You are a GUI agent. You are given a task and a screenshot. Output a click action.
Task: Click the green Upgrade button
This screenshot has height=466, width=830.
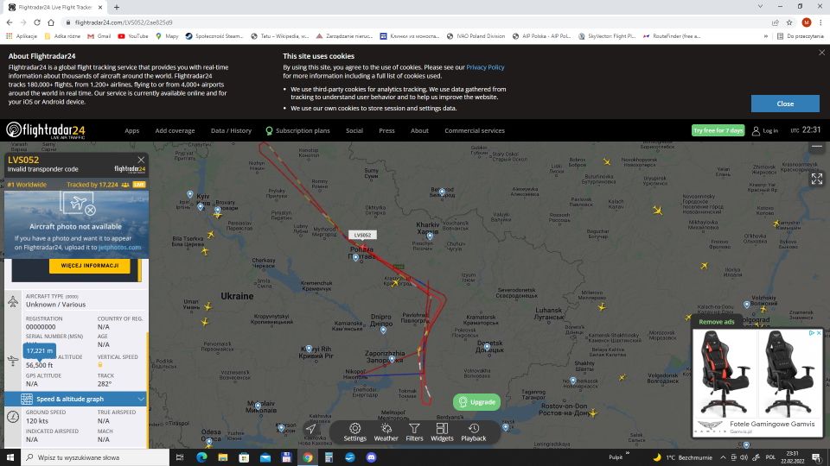click(476, 402)
